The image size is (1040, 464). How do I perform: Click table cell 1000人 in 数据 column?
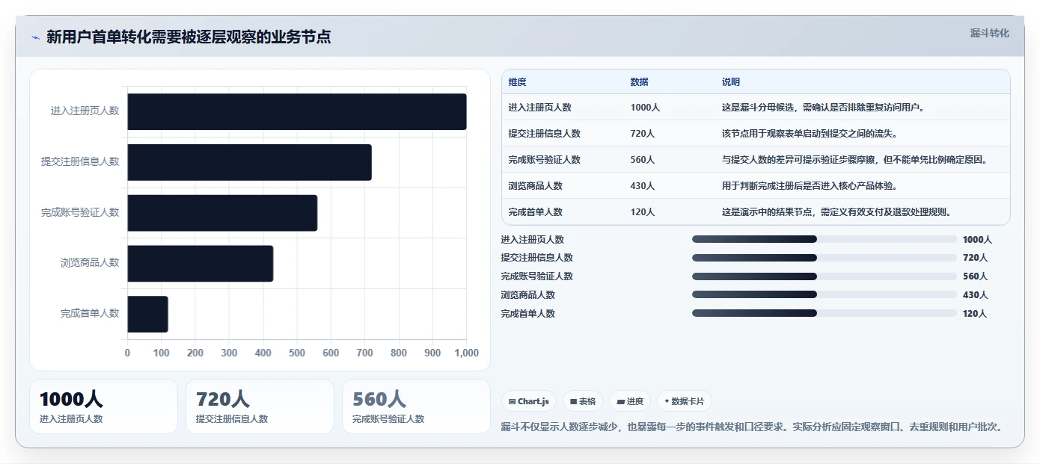click(645, 108)
